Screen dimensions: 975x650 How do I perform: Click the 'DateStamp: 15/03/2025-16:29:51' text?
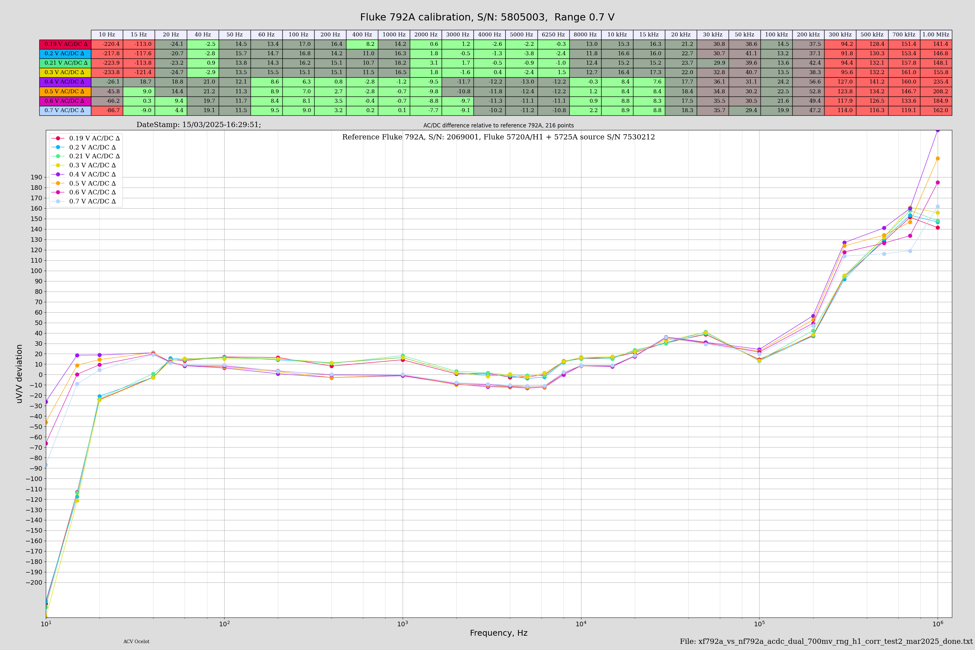click(x=199, y=125)
